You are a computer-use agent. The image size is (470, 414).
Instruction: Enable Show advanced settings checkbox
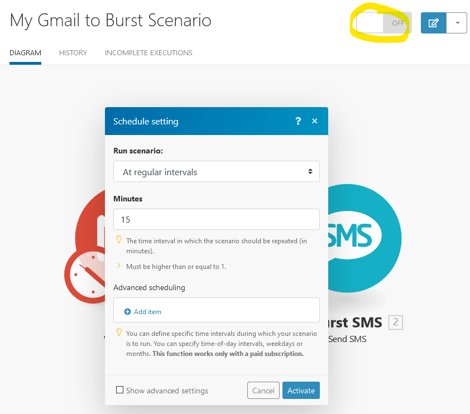pos(119,390)
